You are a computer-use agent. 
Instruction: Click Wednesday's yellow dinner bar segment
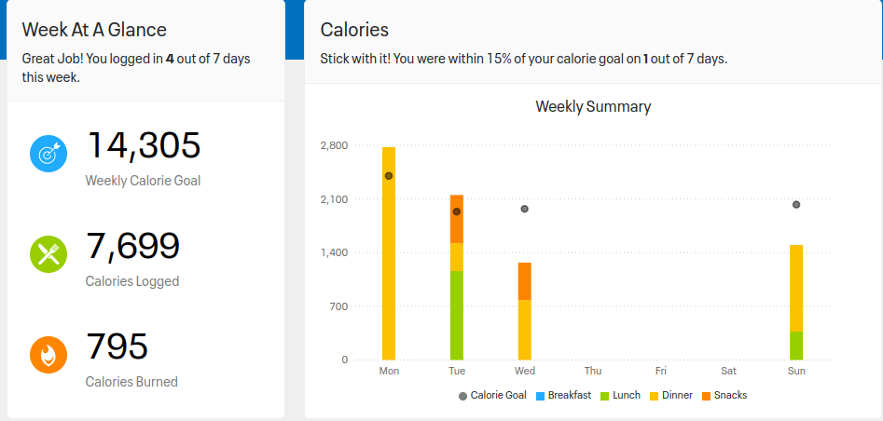(525, 330)
